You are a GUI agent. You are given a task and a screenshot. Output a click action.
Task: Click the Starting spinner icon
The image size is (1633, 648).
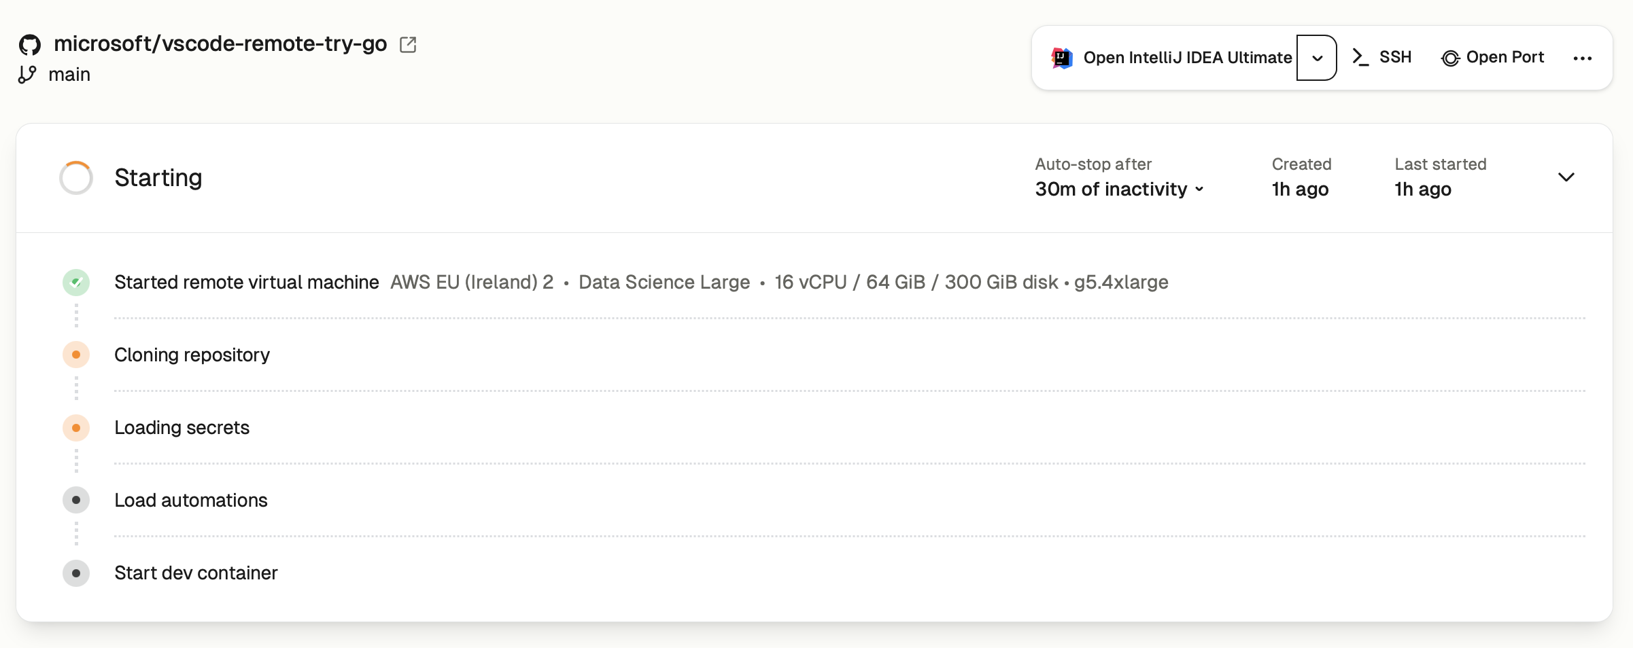76,178
